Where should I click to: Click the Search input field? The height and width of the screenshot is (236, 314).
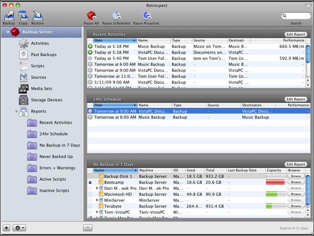tap(296, 16)
